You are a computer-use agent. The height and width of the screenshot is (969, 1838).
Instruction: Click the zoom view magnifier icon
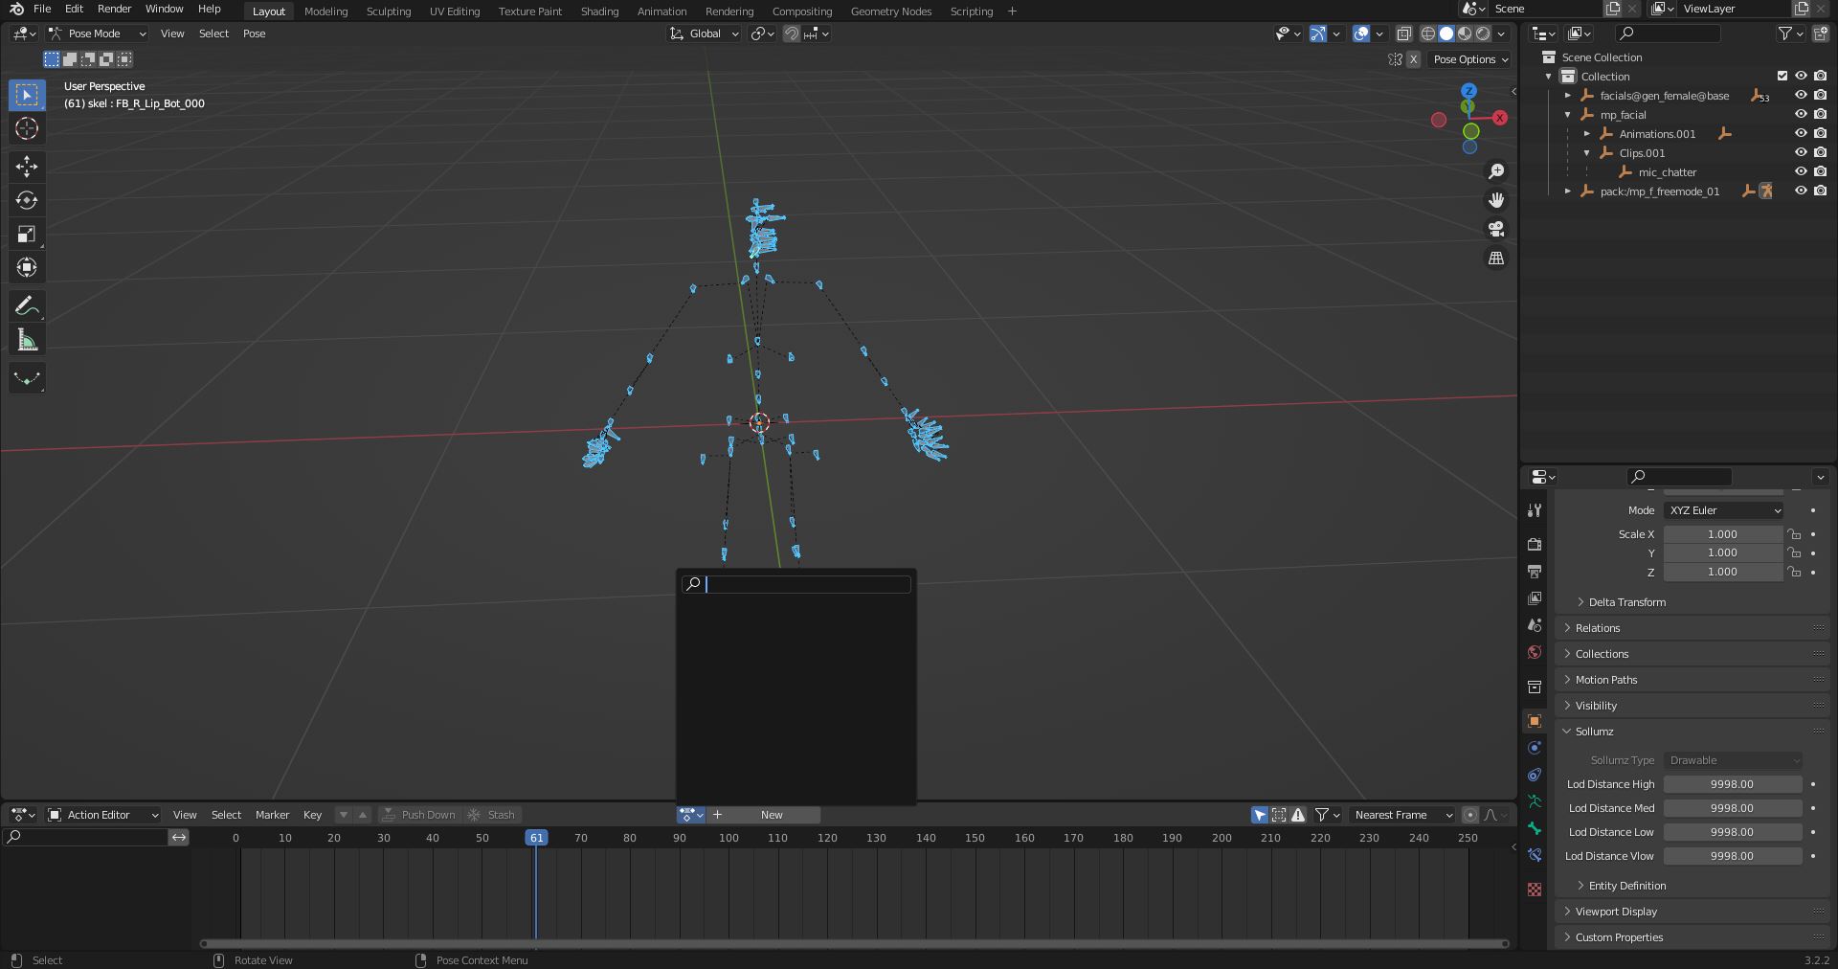tap(1496, 171)
